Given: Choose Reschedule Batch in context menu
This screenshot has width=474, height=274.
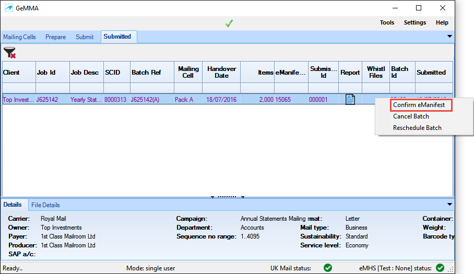Looking at the screenshot, I should pos(417,128).
